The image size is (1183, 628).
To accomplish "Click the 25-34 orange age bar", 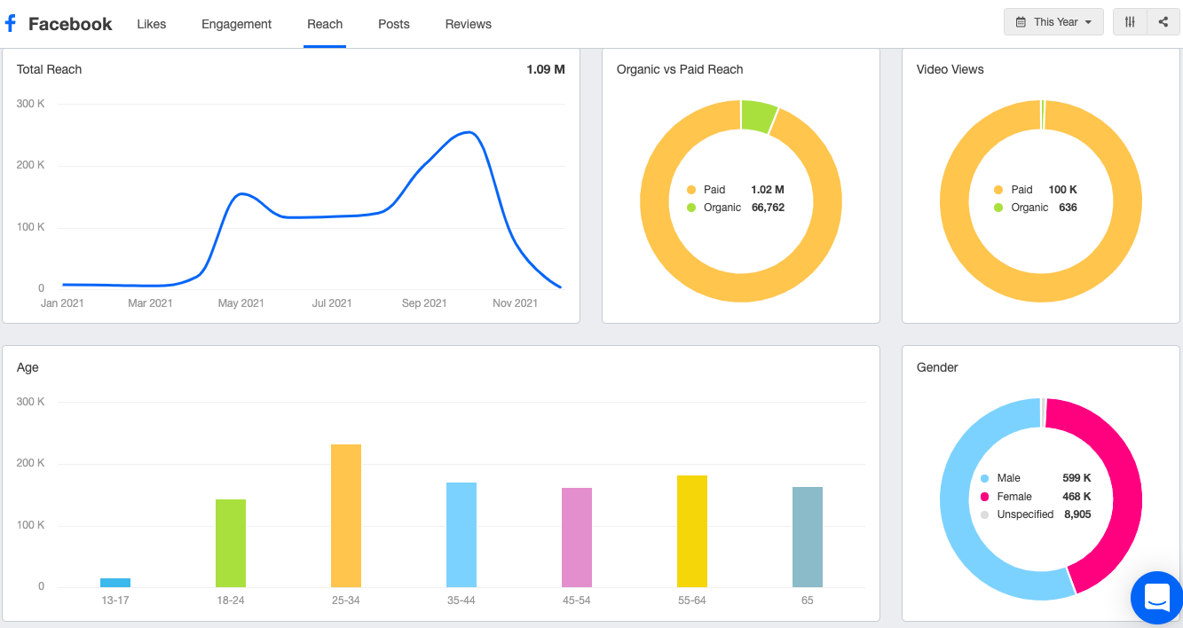I will pos(346,515).
